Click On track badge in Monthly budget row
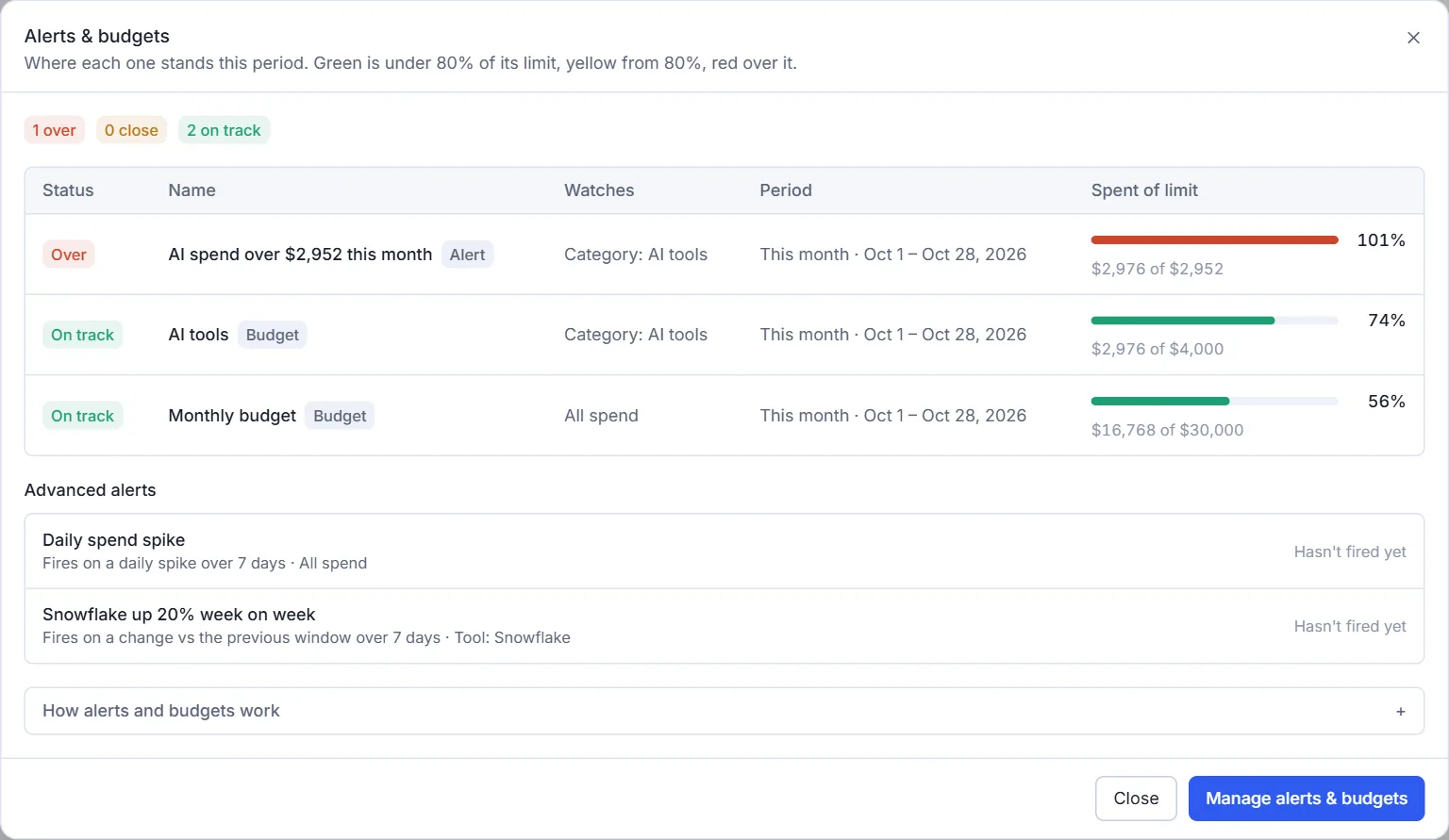 (x=82, y=416)
